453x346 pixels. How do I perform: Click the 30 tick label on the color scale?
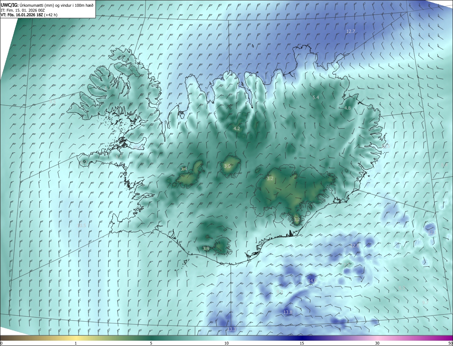pos(377,344)
